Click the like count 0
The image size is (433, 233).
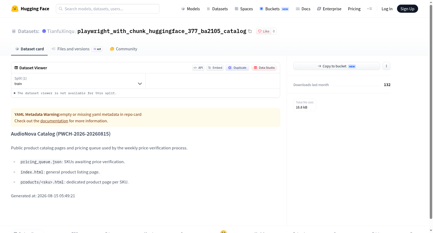coord(274,31)
